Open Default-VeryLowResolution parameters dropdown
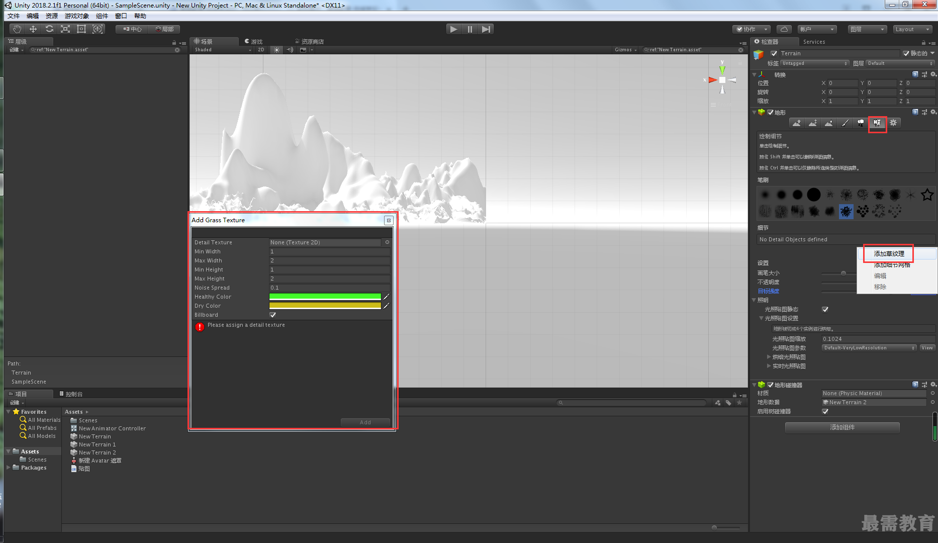938x543 pixels. (870, 348)
